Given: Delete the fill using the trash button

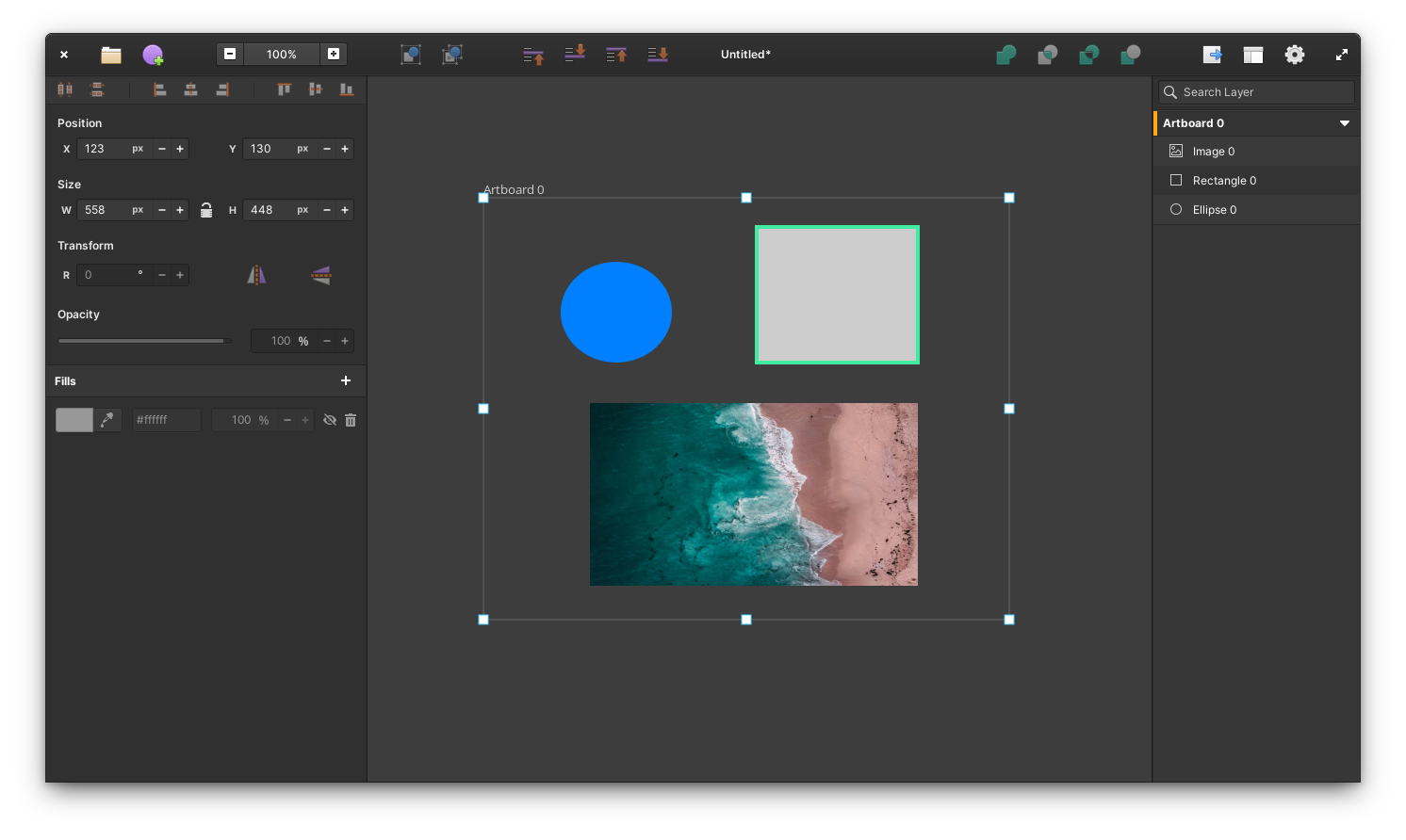Looking at the screenshot, I should (351, 420).
